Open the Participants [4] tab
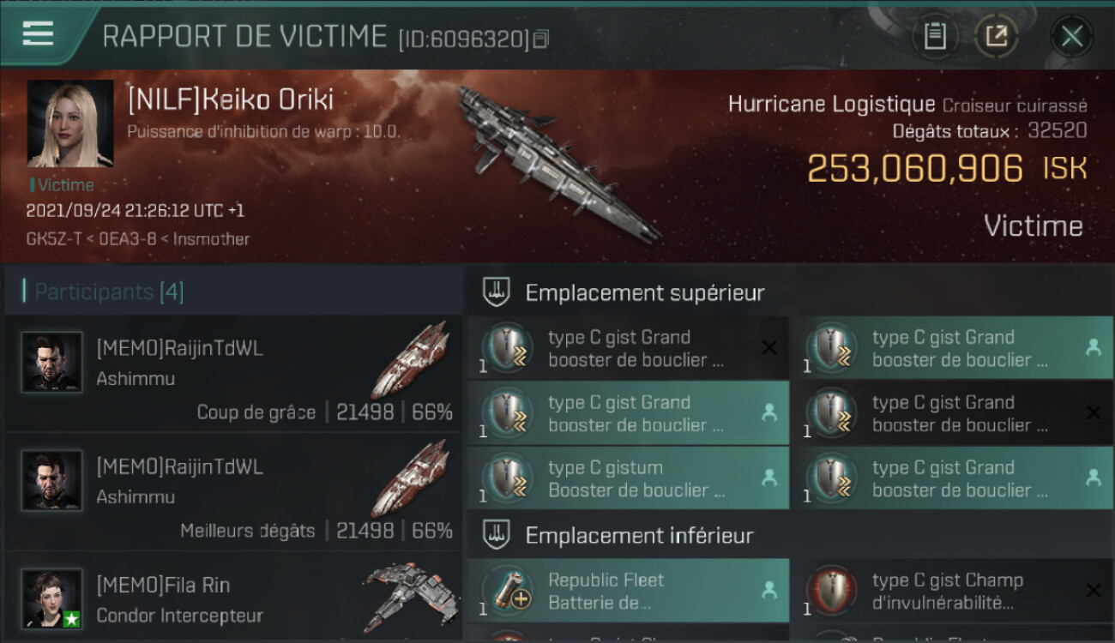1115x643 pixels. click(110, 291)
